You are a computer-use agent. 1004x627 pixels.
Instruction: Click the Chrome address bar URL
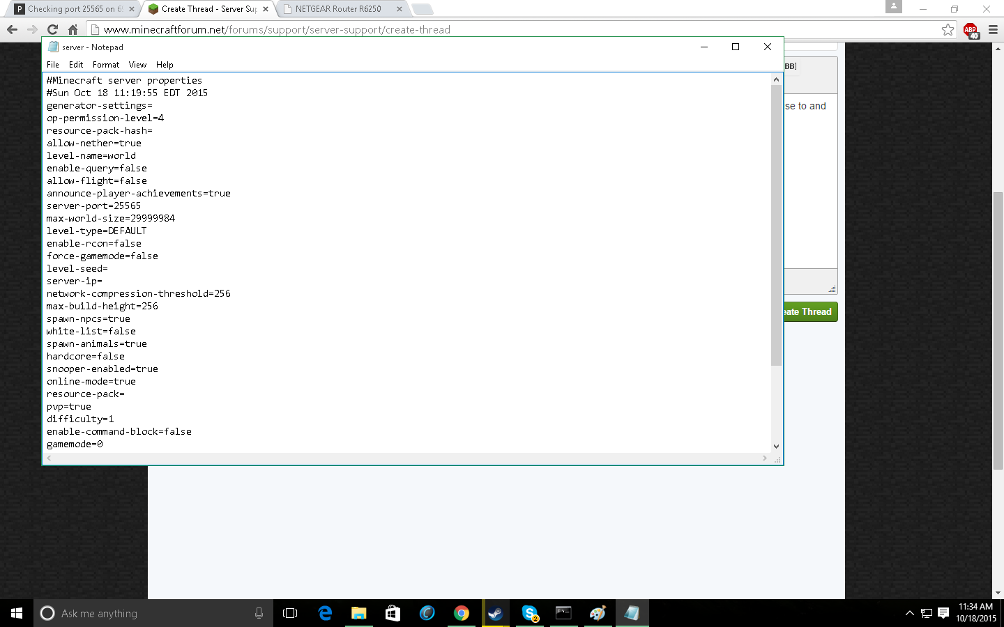(x=277, y=29)
